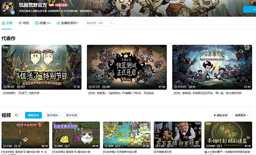Switch sorting to 最多播放
256x155 pixels.
[x=52, y=115]
